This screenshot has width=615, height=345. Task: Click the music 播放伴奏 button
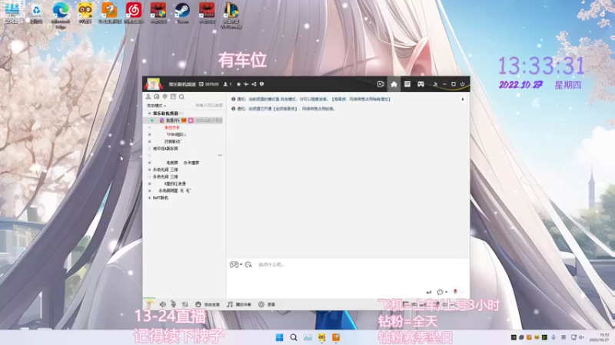pos(239,304)
